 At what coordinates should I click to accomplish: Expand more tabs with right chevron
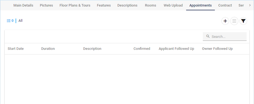pos(250,5)
